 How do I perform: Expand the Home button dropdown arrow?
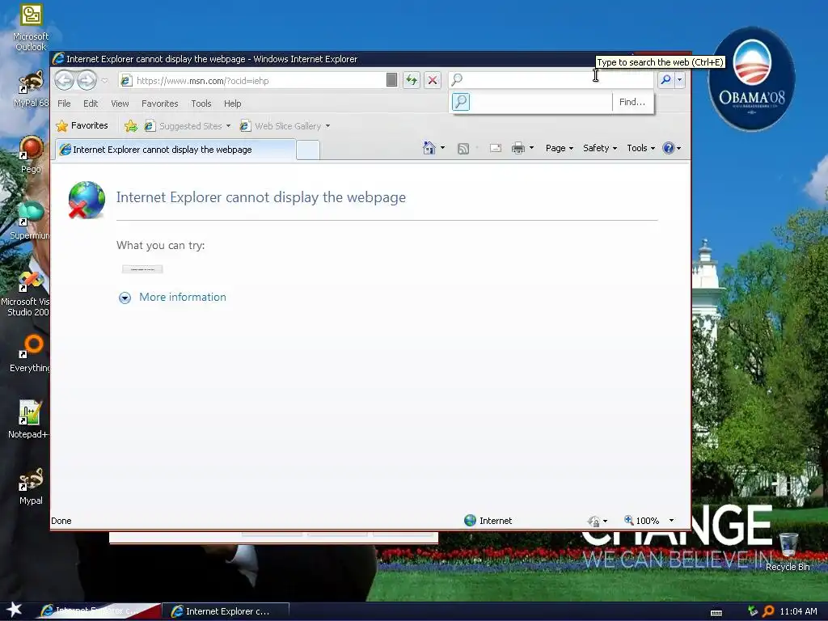pyautogui.click(x=442, y=148)
